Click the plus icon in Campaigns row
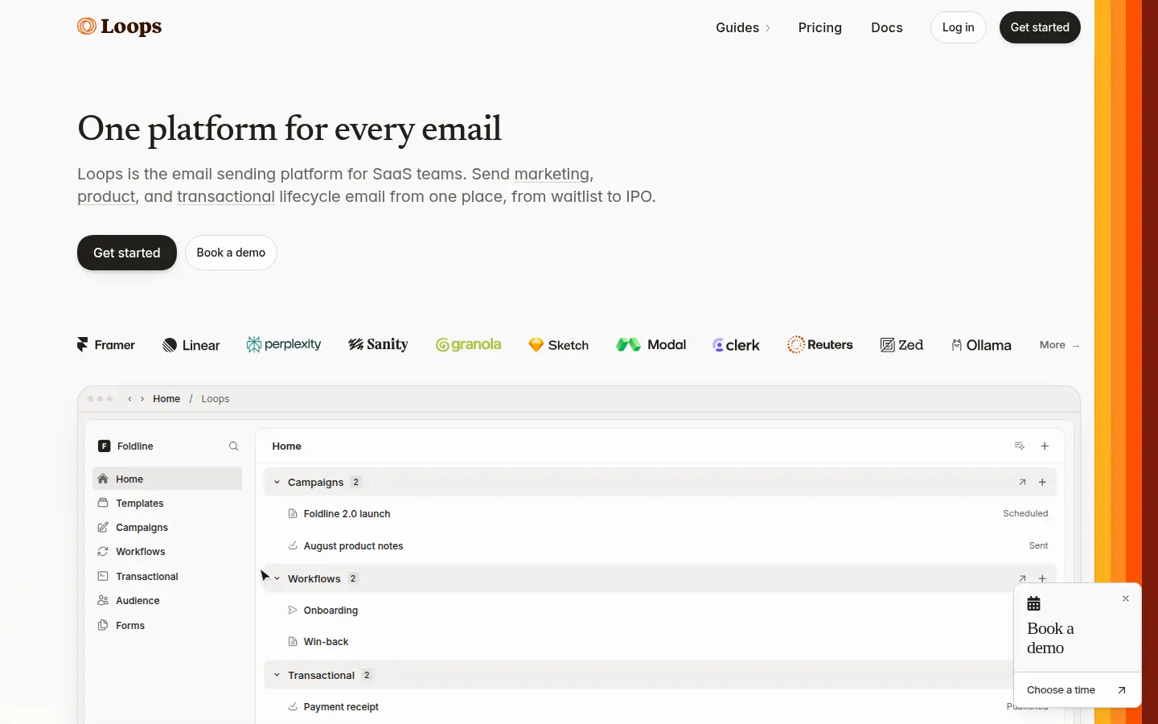 pyautogui.click(x=1042, y=483)
